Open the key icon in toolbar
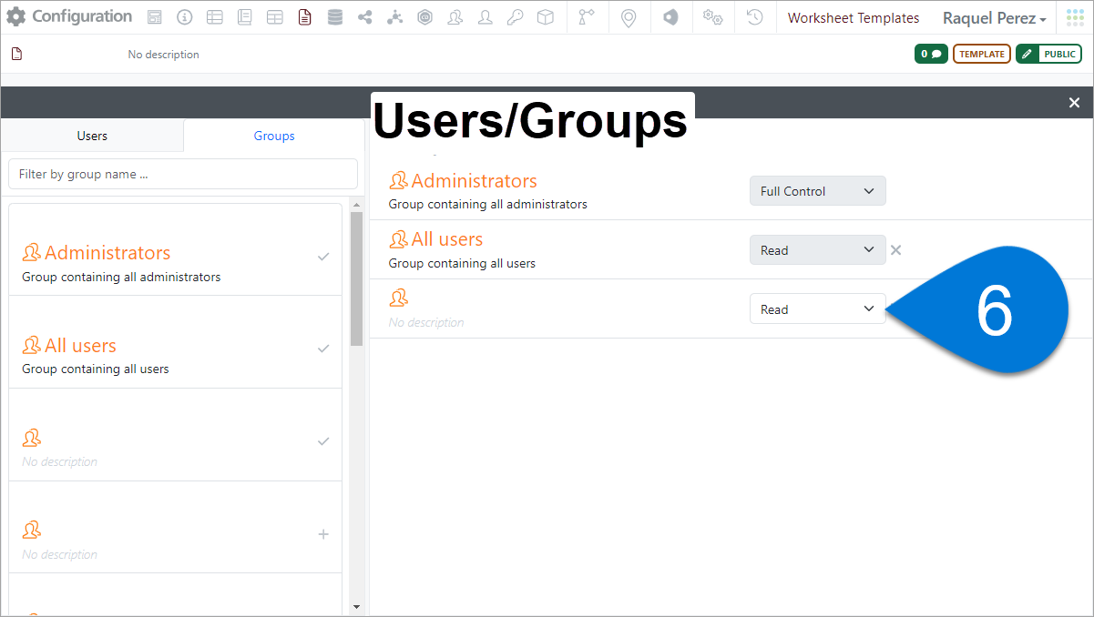1094x617 pixels. click(515, 17)
